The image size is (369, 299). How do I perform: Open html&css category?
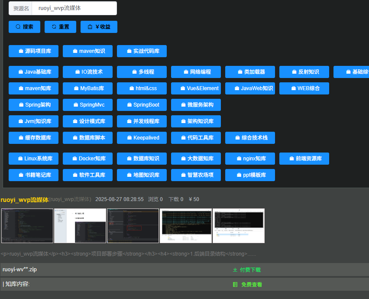point(142,88)
